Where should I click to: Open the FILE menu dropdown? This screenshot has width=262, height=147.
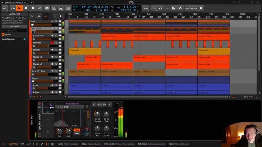click(x=5, y=8)
